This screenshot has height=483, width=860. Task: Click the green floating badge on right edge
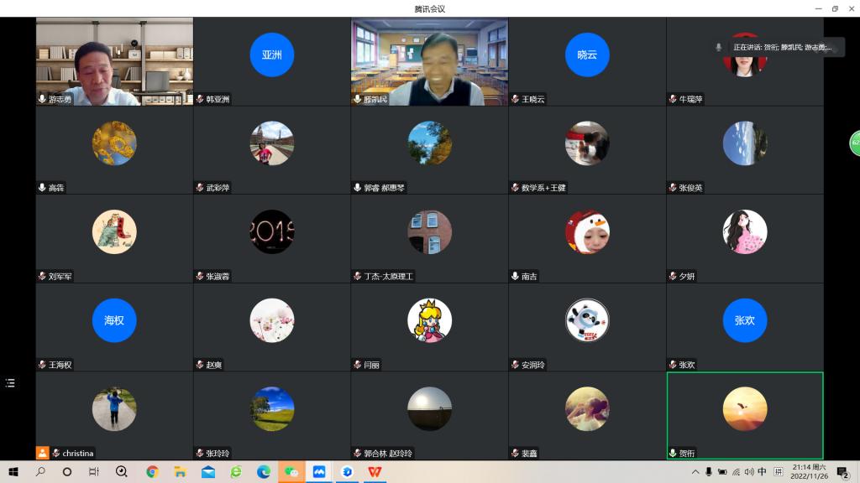point(855,143)
